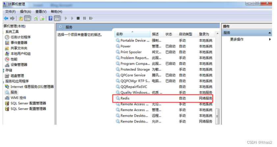Viewport: 277px width, 147px height.
Task: Toggle the show/hide action pane icon
Action: point(57,18)
